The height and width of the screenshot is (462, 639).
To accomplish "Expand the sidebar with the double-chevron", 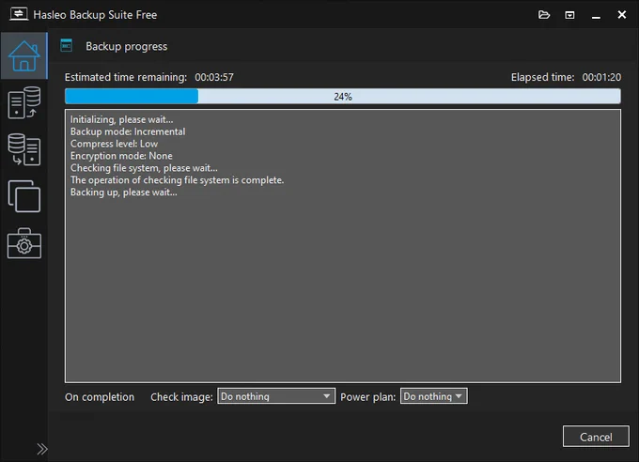I will (42, 449).
